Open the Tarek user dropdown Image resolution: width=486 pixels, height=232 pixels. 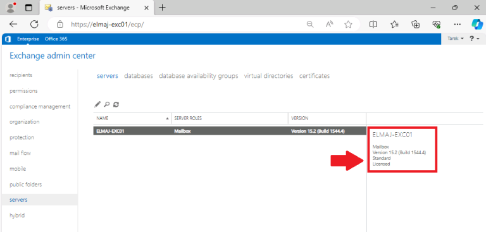pos(456,39)
